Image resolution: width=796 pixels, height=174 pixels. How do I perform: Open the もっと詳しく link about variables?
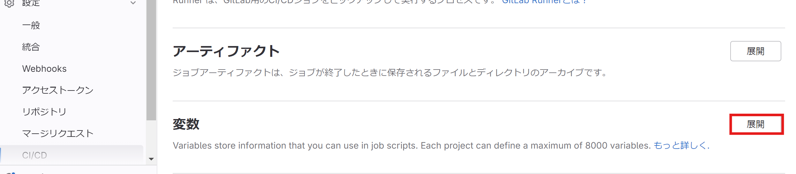681,145
